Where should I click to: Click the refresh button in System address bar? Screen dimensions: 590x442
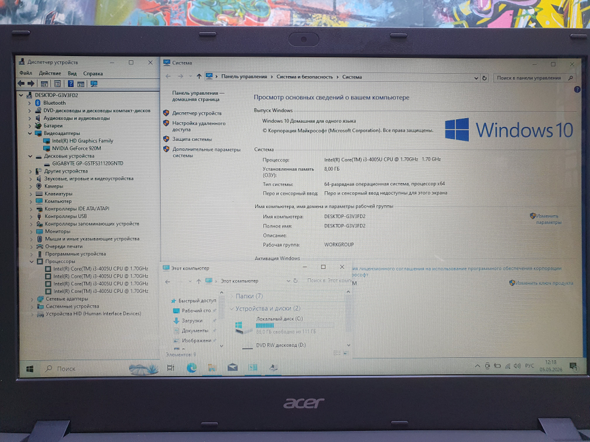click(x=484, y=78)
